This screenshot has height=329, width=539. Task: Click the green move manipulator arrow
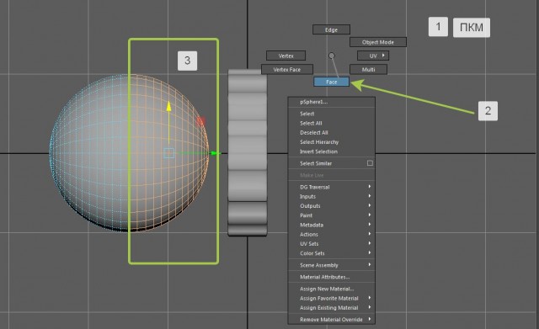(216, 153)
